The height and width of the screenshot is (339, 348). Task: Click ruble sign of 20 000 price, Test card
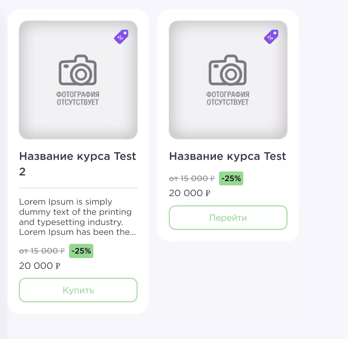[x=208, y=193]
